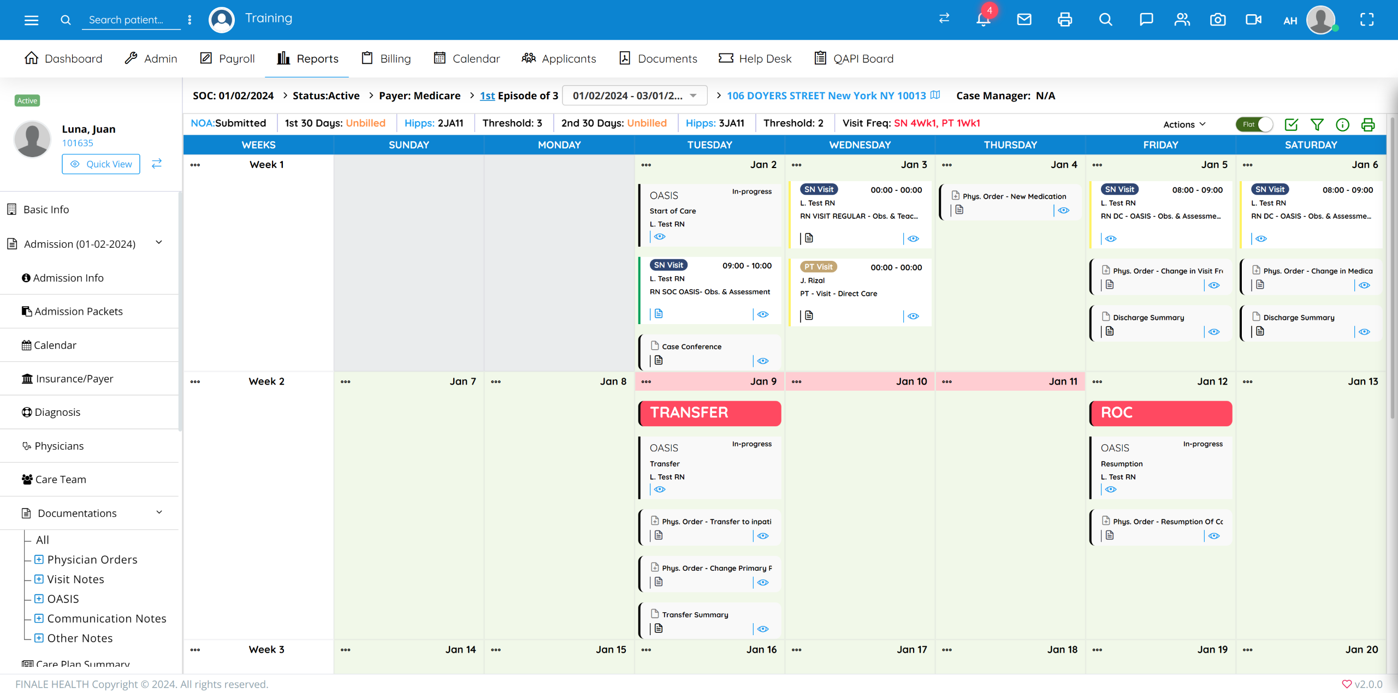Click the Search patient input field

click(131, 20)
